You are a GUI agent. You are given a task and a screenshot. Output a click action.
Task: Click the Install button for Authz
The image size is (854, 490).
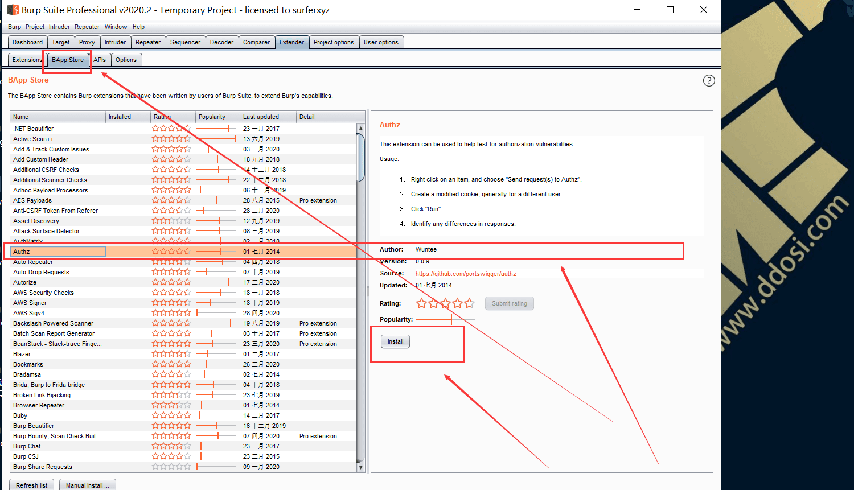pos(395,341)
